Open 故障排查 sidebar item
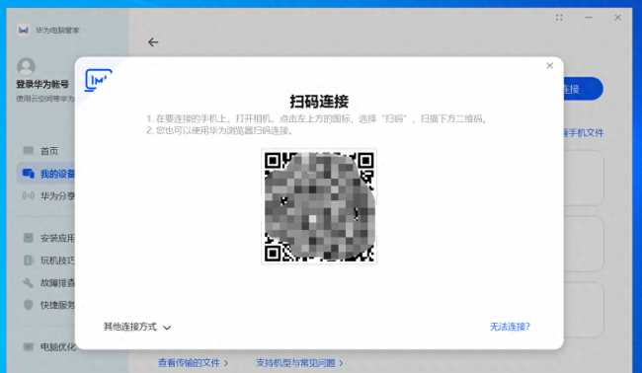 [x=48, y=282]
